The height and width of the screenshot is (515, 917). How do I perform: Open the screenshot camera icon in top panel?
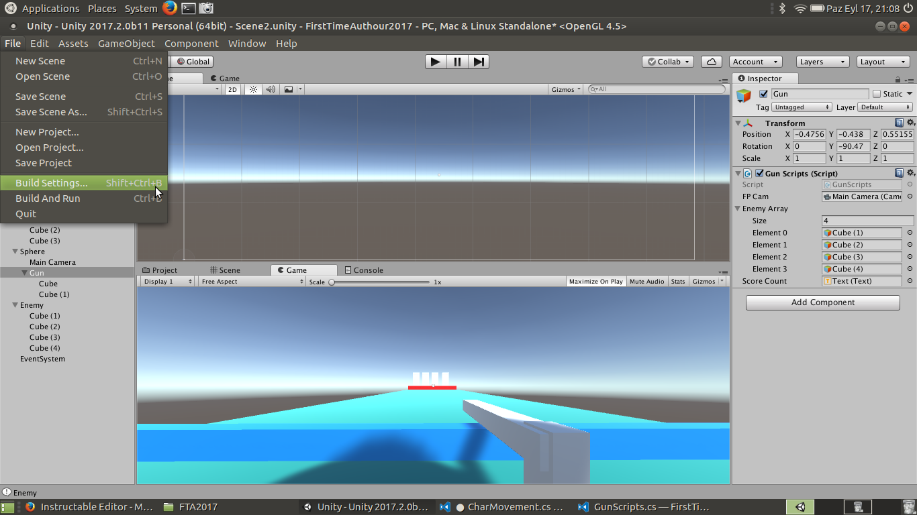[x=206, y=8]
